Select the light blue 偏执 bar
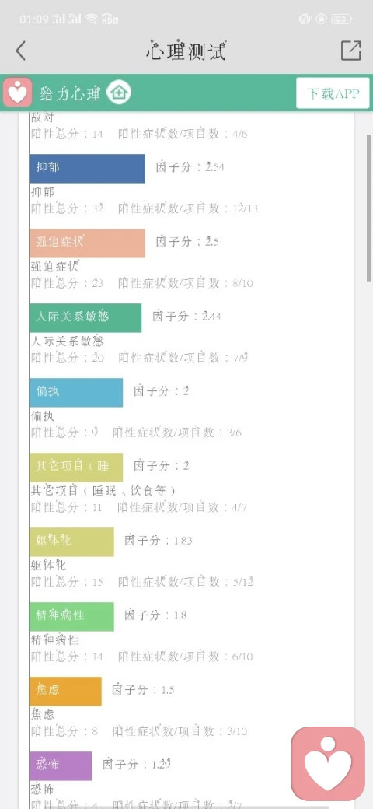Image resolution: width=373 pixels, height=809 pixels. [76, 393]
